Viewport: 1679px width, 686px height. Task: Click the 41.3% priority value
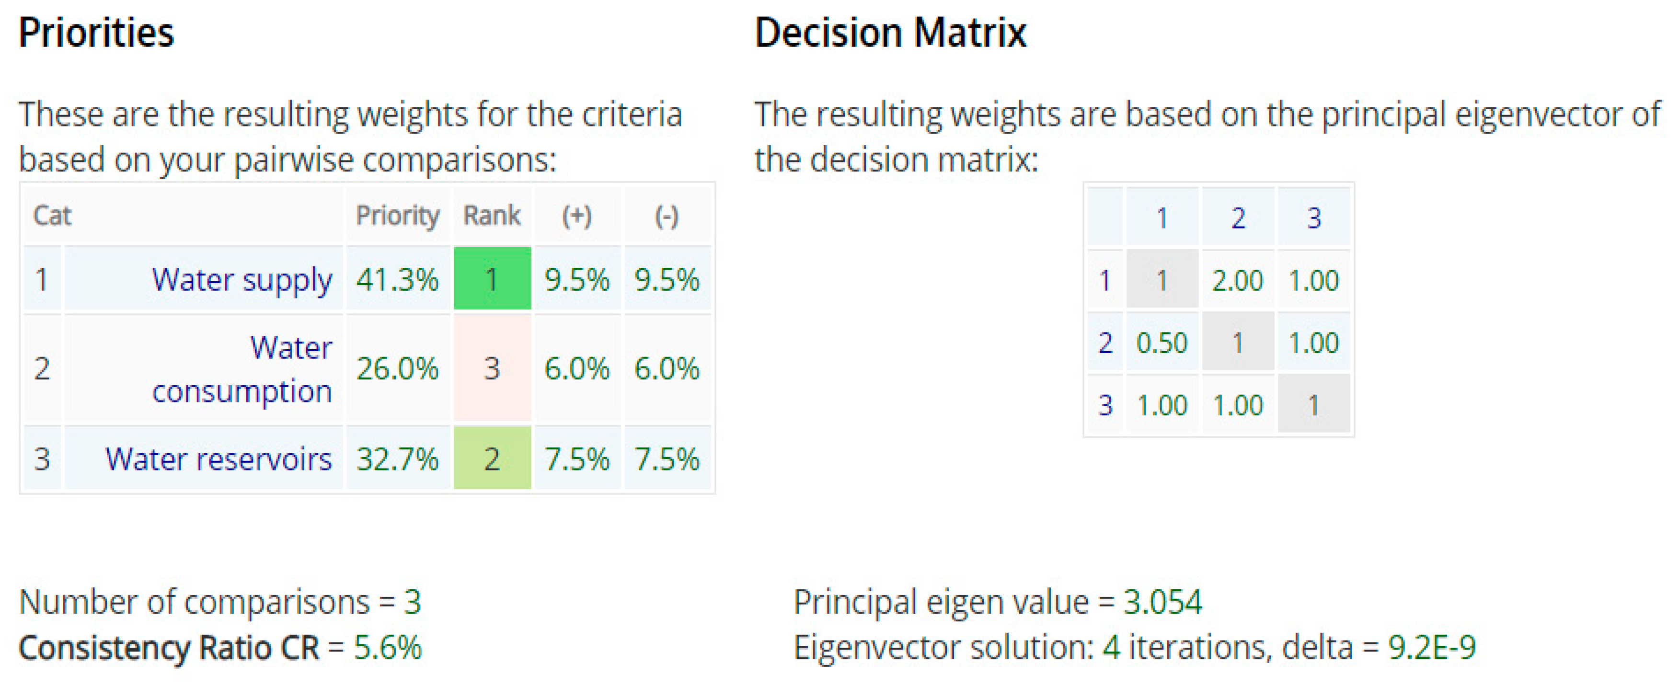397,279
